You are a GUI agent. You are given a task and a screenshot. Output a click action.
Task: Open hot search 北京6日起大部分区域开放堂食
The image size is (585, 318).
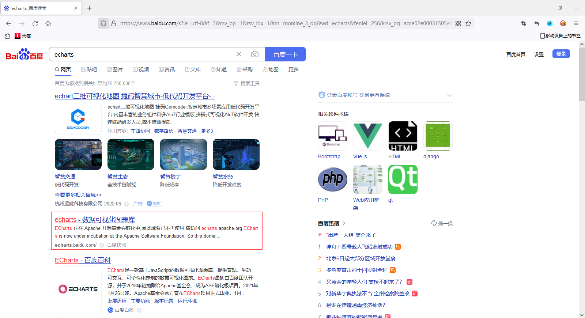pos(361,258)
